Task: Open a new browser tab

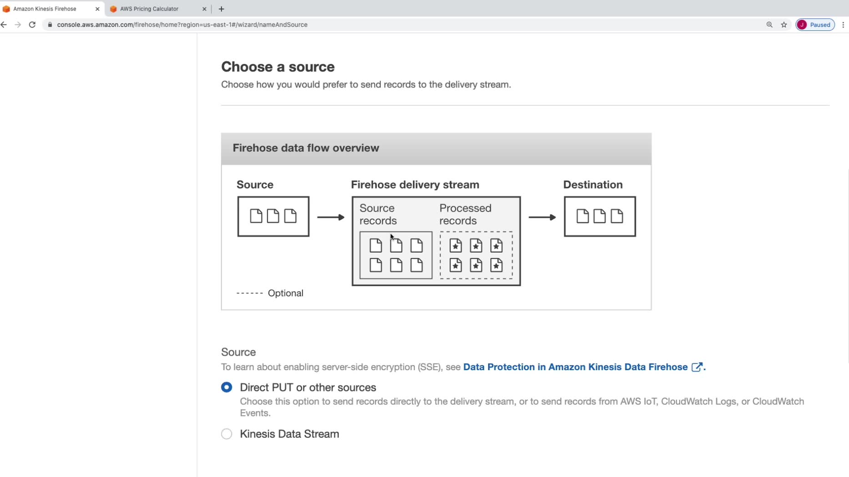Action: [x=222, y=9]
